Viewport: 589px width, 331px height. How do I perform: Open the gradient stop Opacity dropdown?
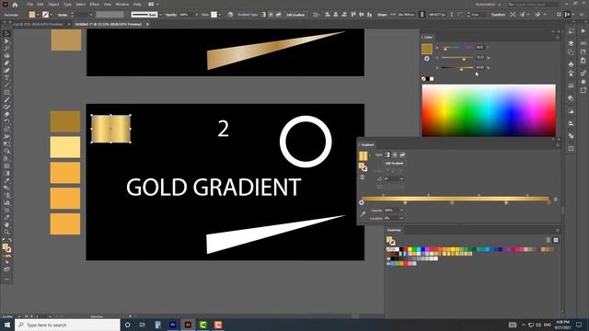401,211
